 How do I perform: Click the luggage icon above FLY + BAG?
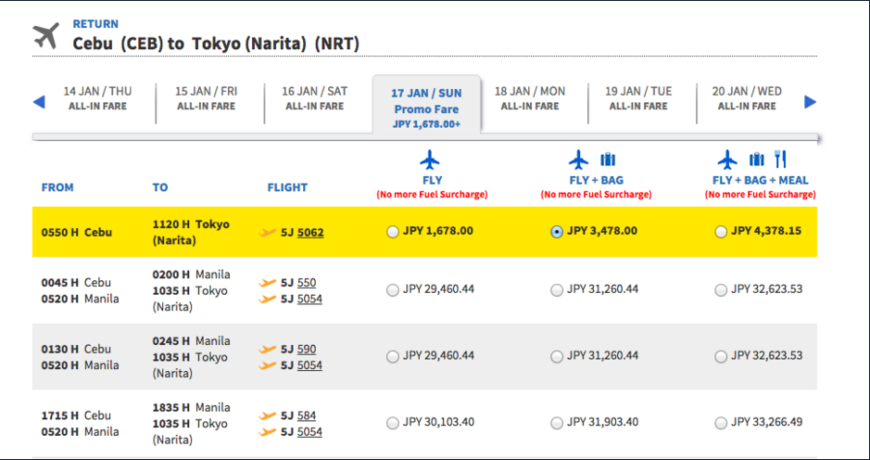[608, 160]
